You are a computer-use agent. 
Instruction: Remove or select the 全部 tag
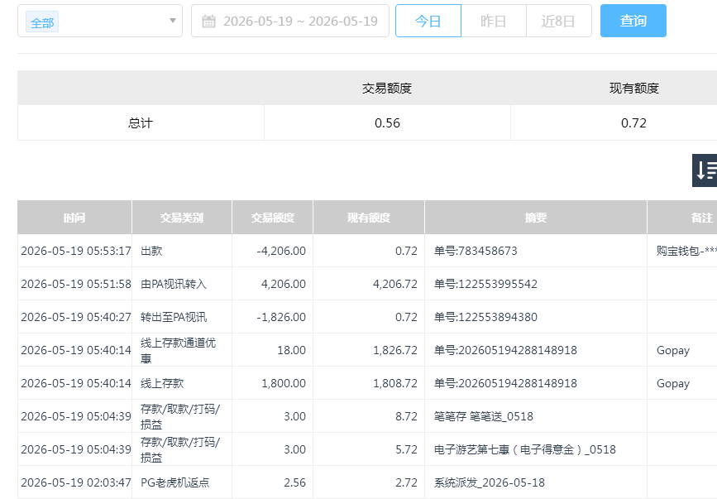tap(42, 22)
